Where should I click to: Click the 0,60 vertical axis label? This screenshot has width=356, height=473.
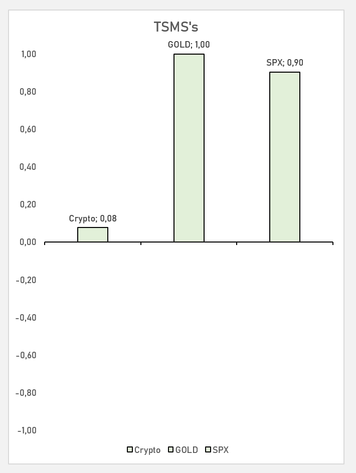point(28,129)
